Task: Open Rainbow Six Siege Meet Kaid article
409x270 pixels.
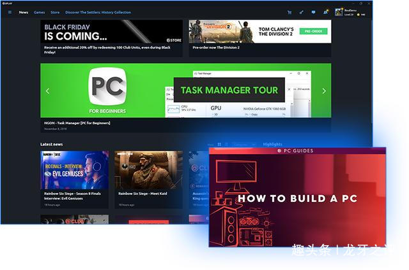Action: coord(149,180)
